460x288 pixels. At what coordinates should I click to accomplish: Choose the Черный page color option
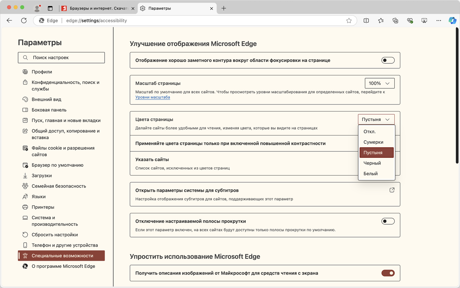click(372, 163)
